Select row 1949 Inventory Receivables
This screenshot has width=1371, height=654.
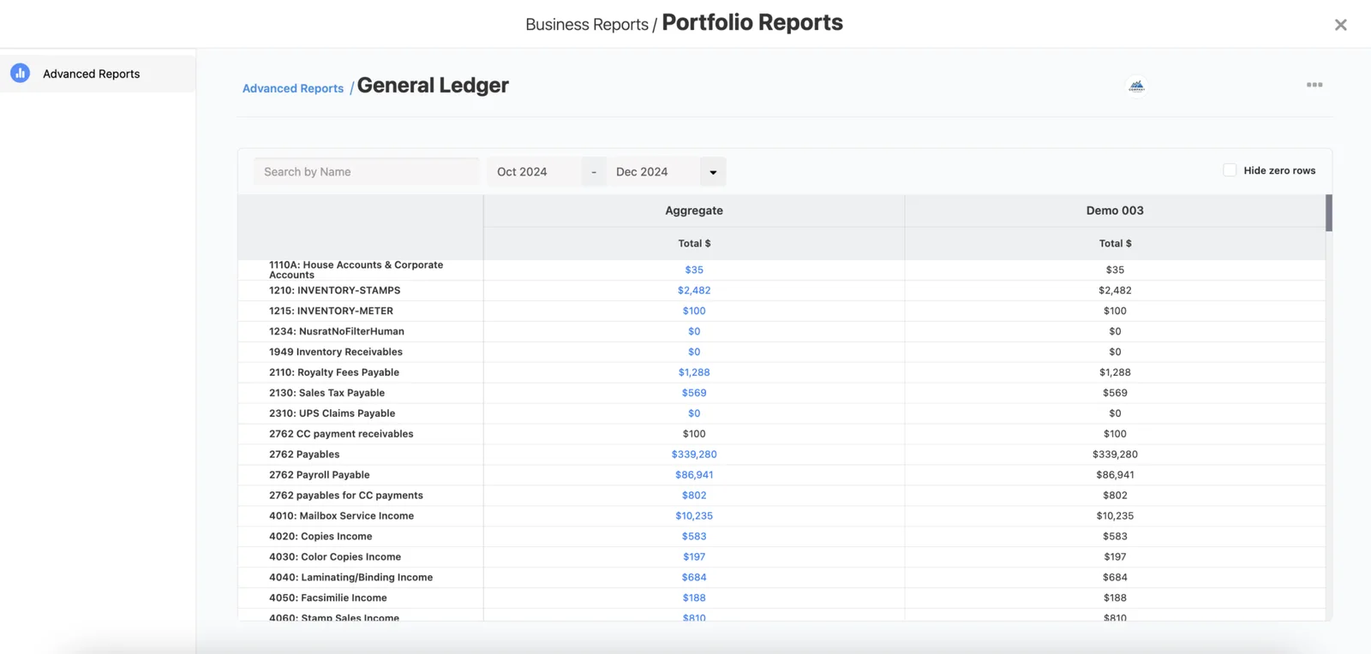336,352
